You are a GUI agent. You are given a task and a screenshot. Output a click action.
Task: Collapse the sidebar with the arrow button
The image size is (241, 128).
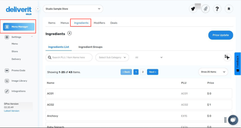tap(38, 9)
